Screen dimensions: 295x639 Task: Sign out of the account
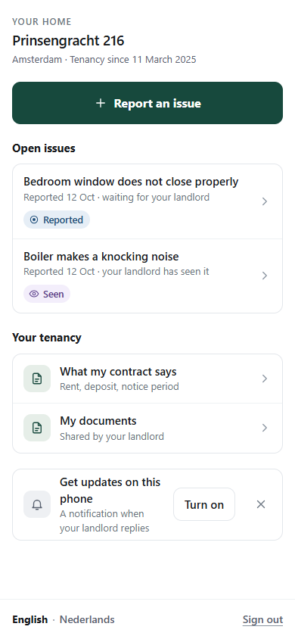click(262, 620)
